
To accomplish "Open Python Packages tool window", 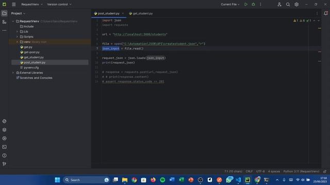I will point(4,130).
